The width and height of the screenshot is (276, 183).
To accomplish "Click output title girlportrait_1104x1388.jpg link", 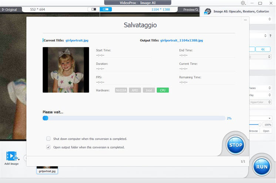I will pos(182,40).
